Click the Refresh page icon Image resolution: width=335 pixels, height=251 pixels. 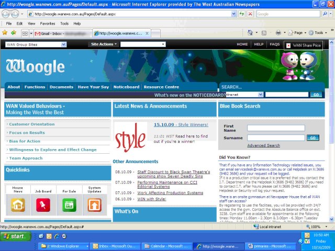click(241, 14)
